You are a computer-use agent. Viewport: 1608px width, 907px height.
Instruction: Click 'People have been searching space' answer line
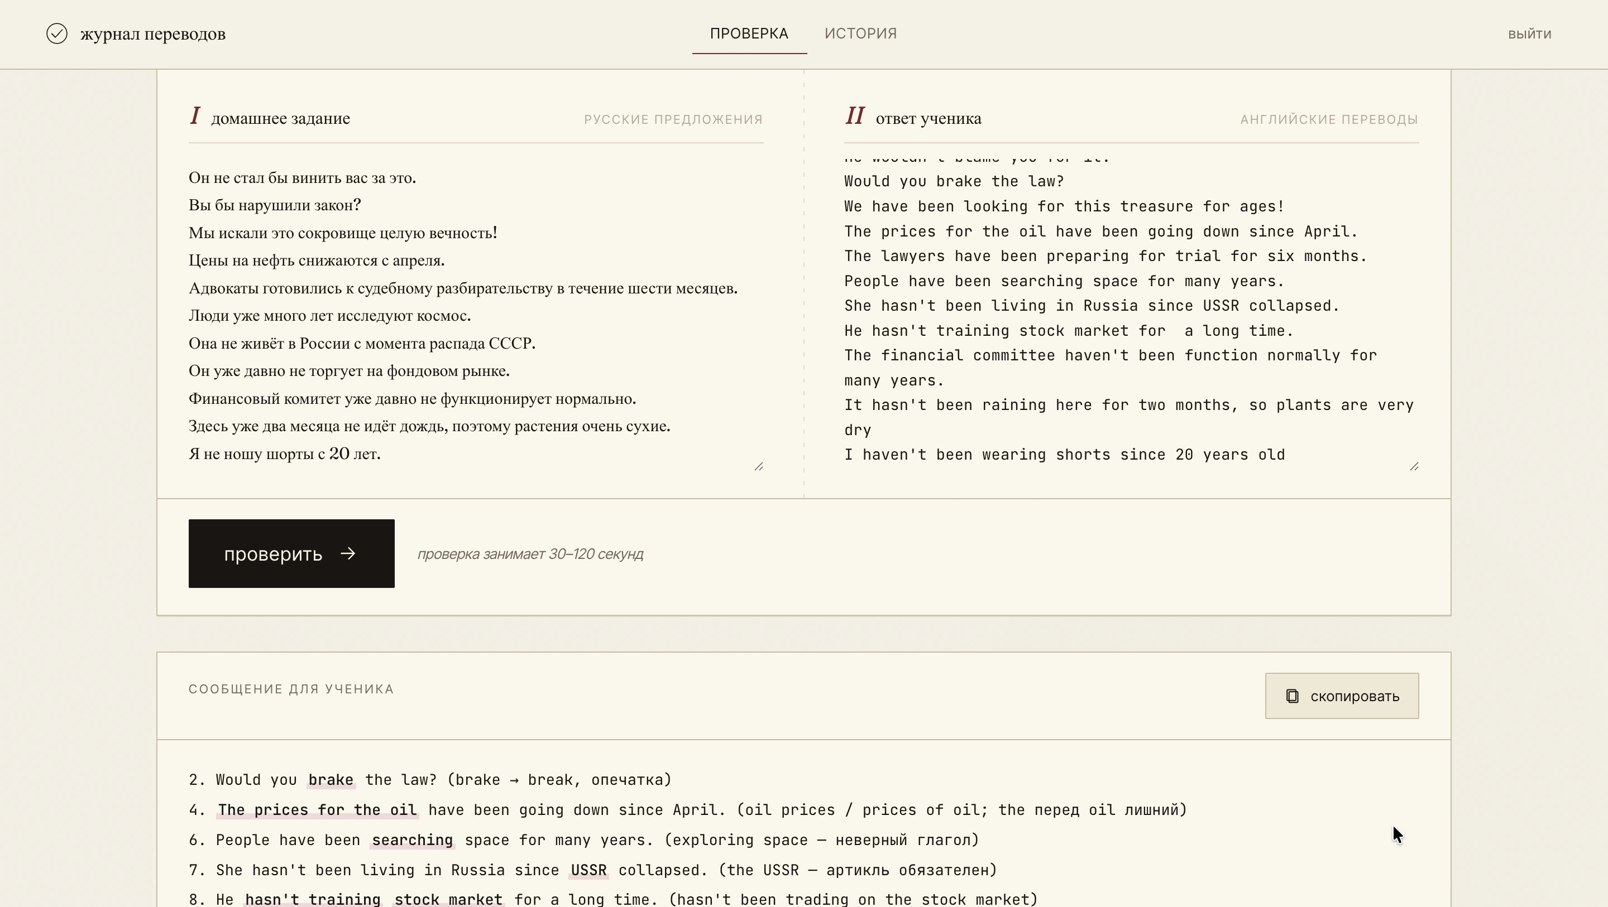coord(1064,281)
